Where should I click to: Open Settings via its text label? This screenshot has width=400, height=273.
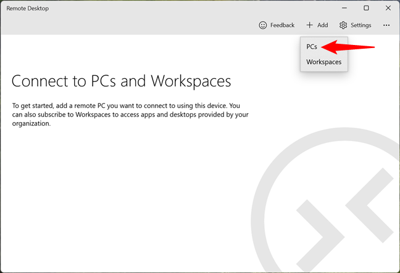coord(361,25)
